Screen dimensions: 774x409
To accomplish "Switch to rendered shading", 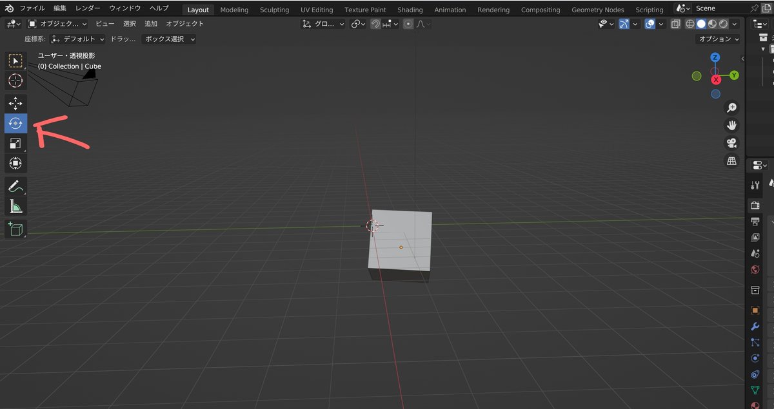I will coord(723,24).
